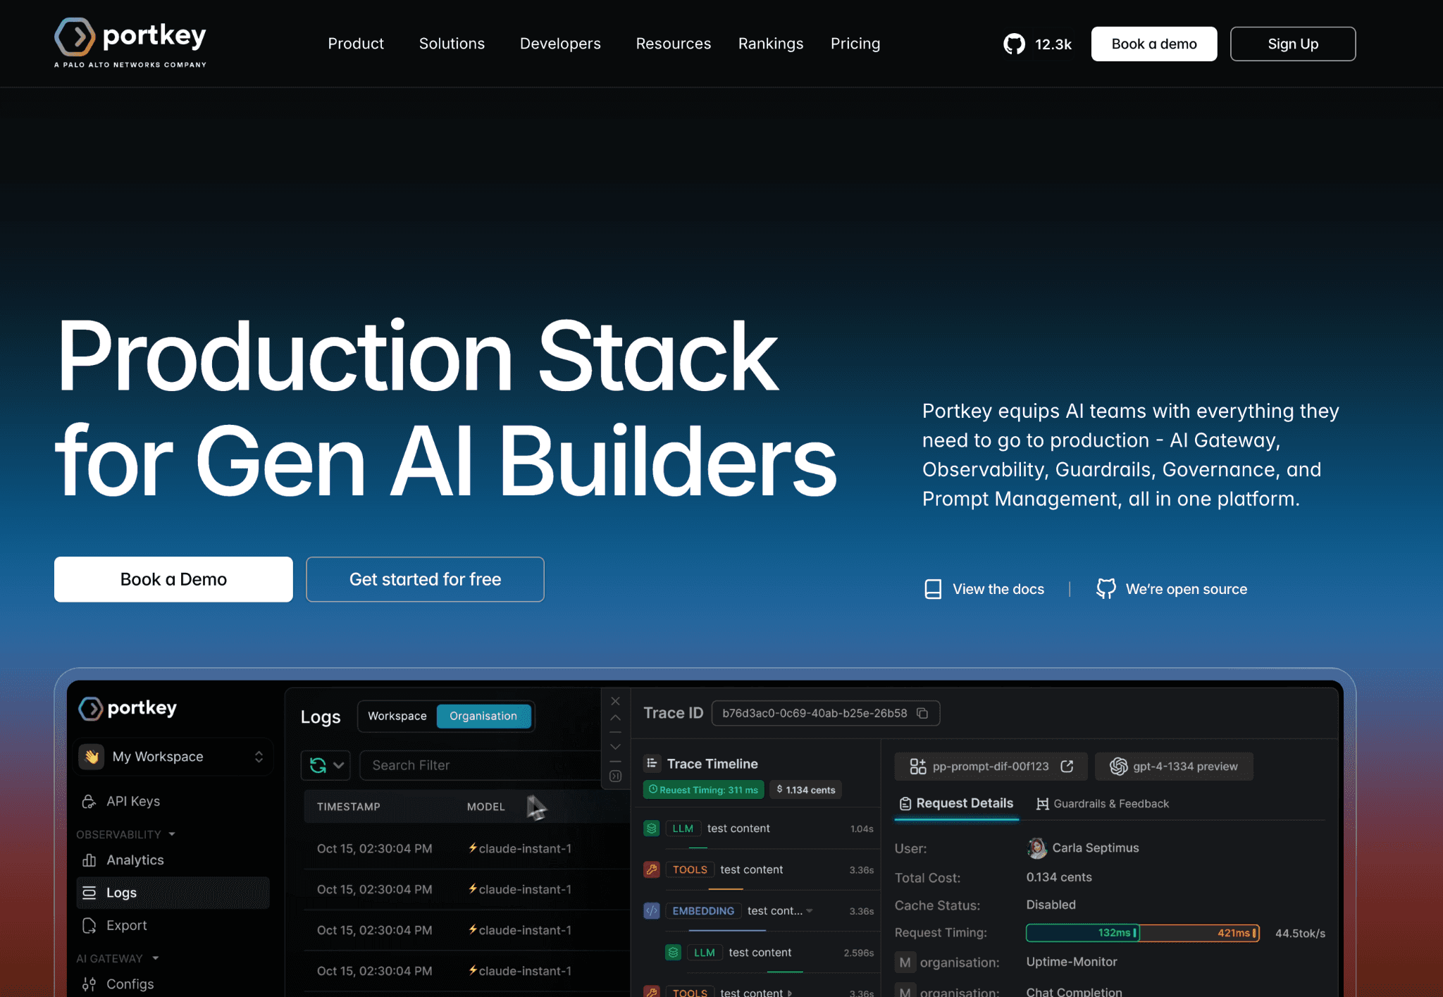1443x997 pixels.
Task: Select the Request Details tab
Action: point(957,804)
